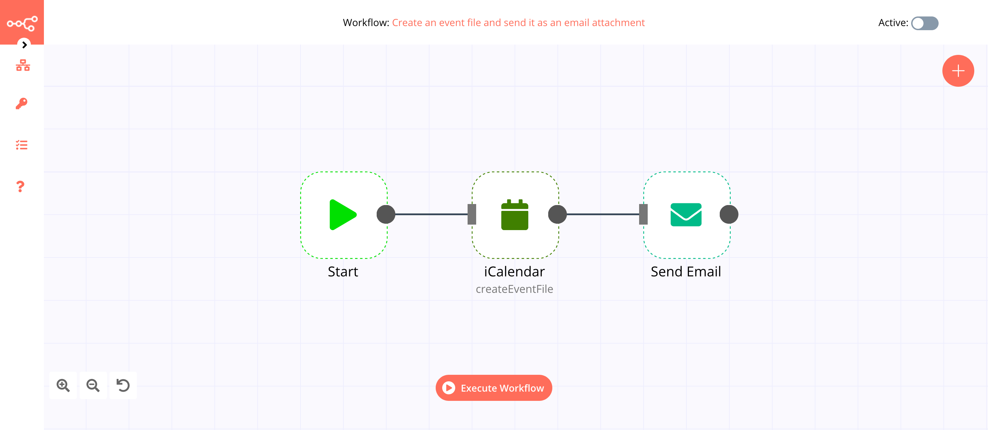Click the iCalendar createEventFile node
The width and height of the screenshot is (988, 430).
coord(514,215)
